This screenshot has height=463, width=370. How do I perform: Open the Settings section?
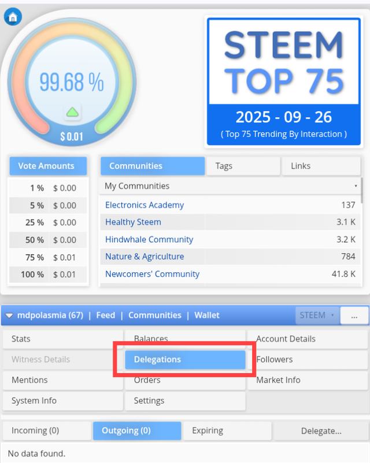[185, 401]
